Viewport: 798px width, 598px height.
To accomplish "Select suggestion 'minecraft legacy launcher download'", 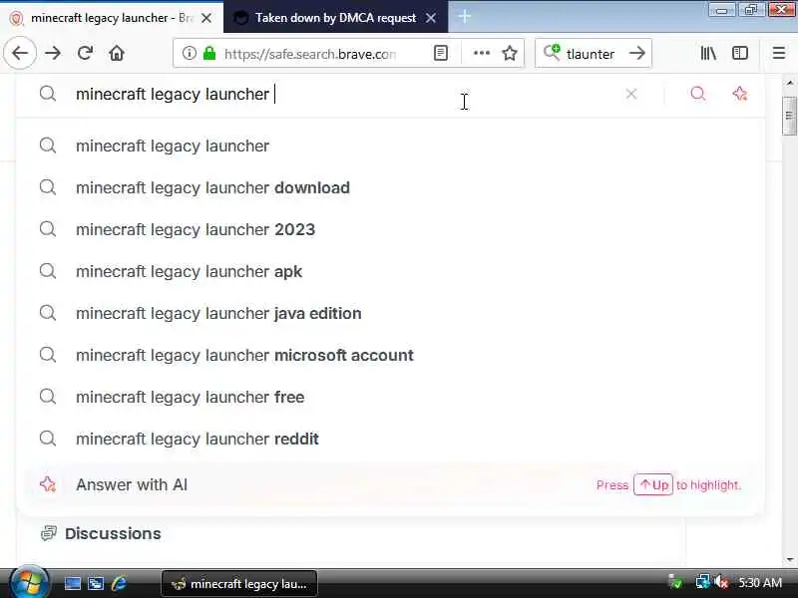I will point(390,187).
